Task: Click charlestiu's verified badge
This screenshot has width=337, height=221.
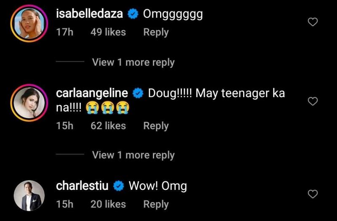Action: tap(118, 186)
